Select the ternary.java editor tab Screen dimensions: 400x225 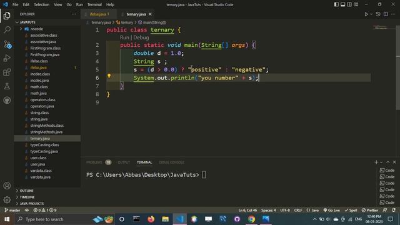point(136,14)
